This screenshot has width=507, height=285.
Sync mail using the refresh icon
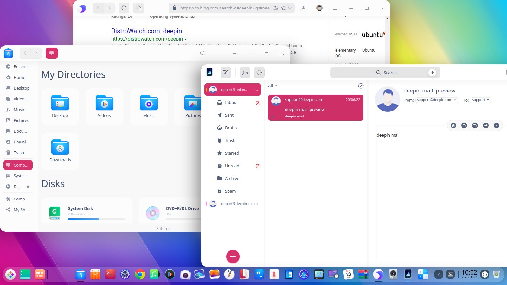click(259, 73)
